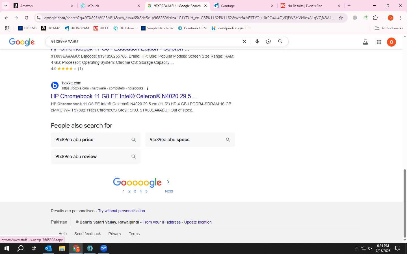Click the green plus extension icon
The width and height of the screenshot is (407, 254).
(366, 18)
